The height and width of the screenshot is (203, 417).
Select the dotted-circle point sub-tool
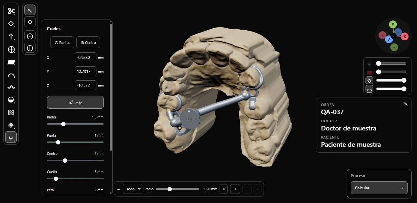pyautogui.click(x=30, y=36)
